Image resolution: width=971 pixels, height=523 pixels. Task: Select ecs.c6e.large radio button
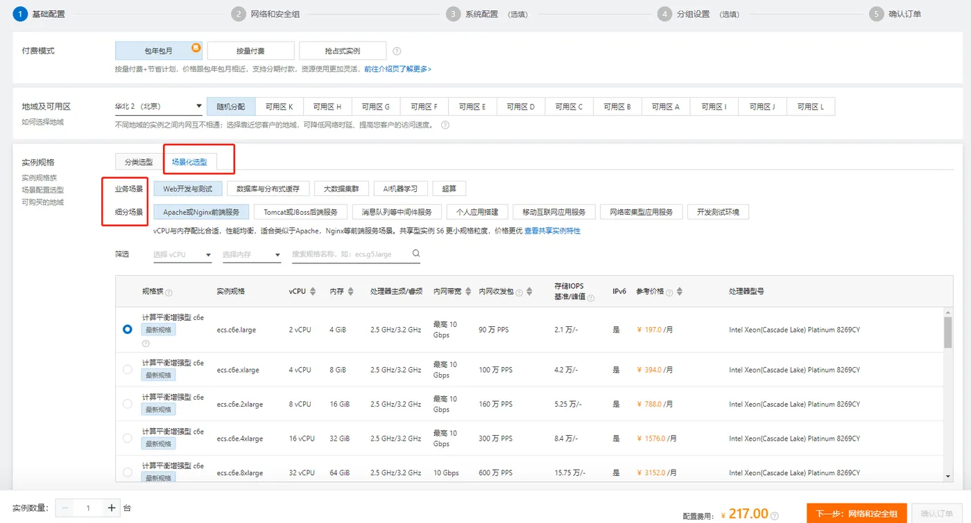click(128, 330)
